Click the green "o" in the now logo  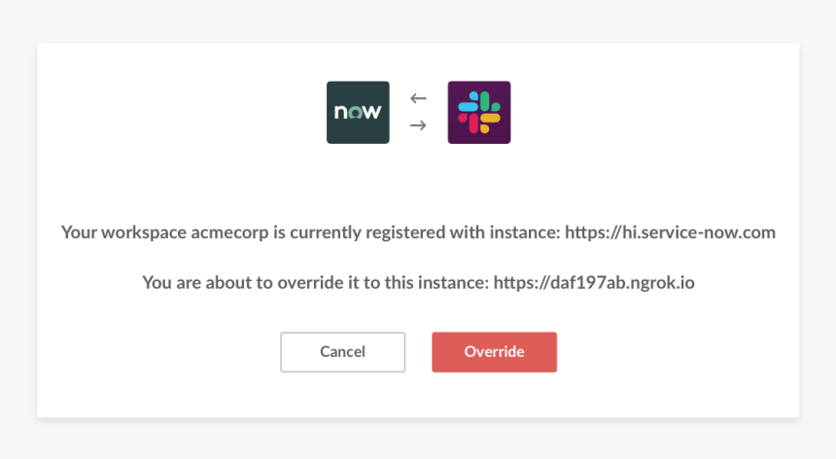pyautogui.click(x=357, y=113)
